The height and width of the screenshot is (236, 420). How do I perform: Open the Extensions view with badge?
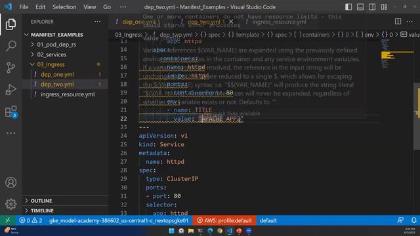[x=10, y=111]
